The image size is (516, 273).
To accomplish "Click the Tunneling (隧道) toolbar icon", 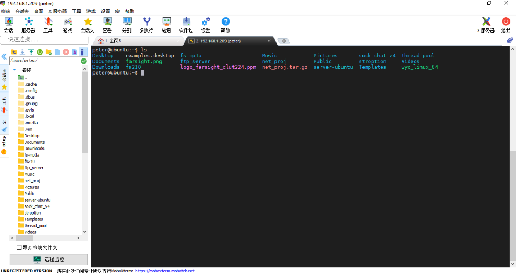I will (166, 24).
